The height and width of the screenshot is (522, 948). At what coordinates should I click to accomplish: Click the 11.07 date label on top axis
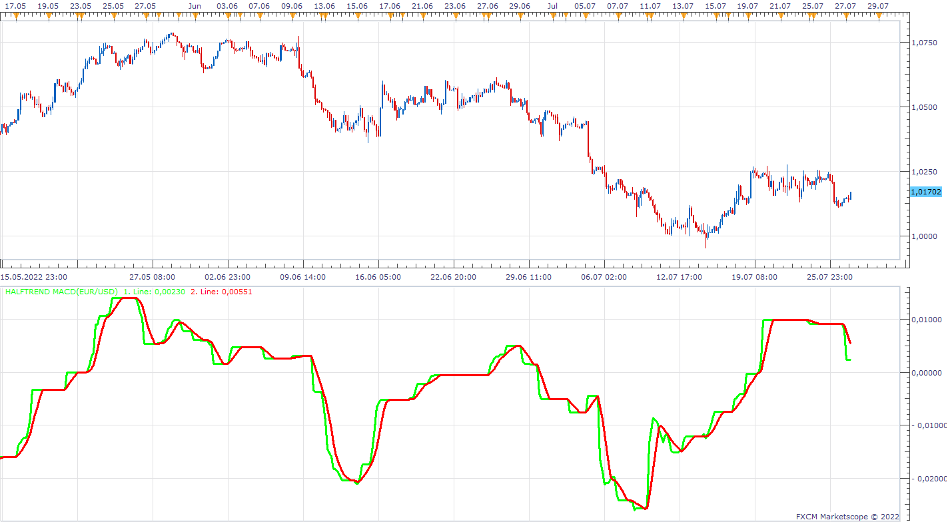coord(650,6)
